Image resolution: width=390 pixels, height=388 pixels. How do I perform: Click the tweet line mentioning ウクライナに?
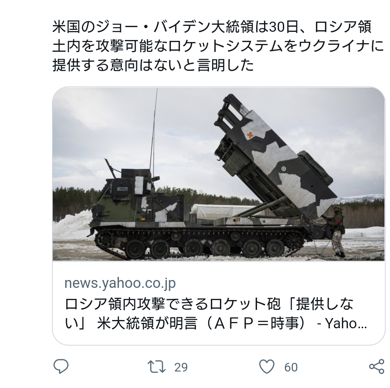tap(218, 46)
